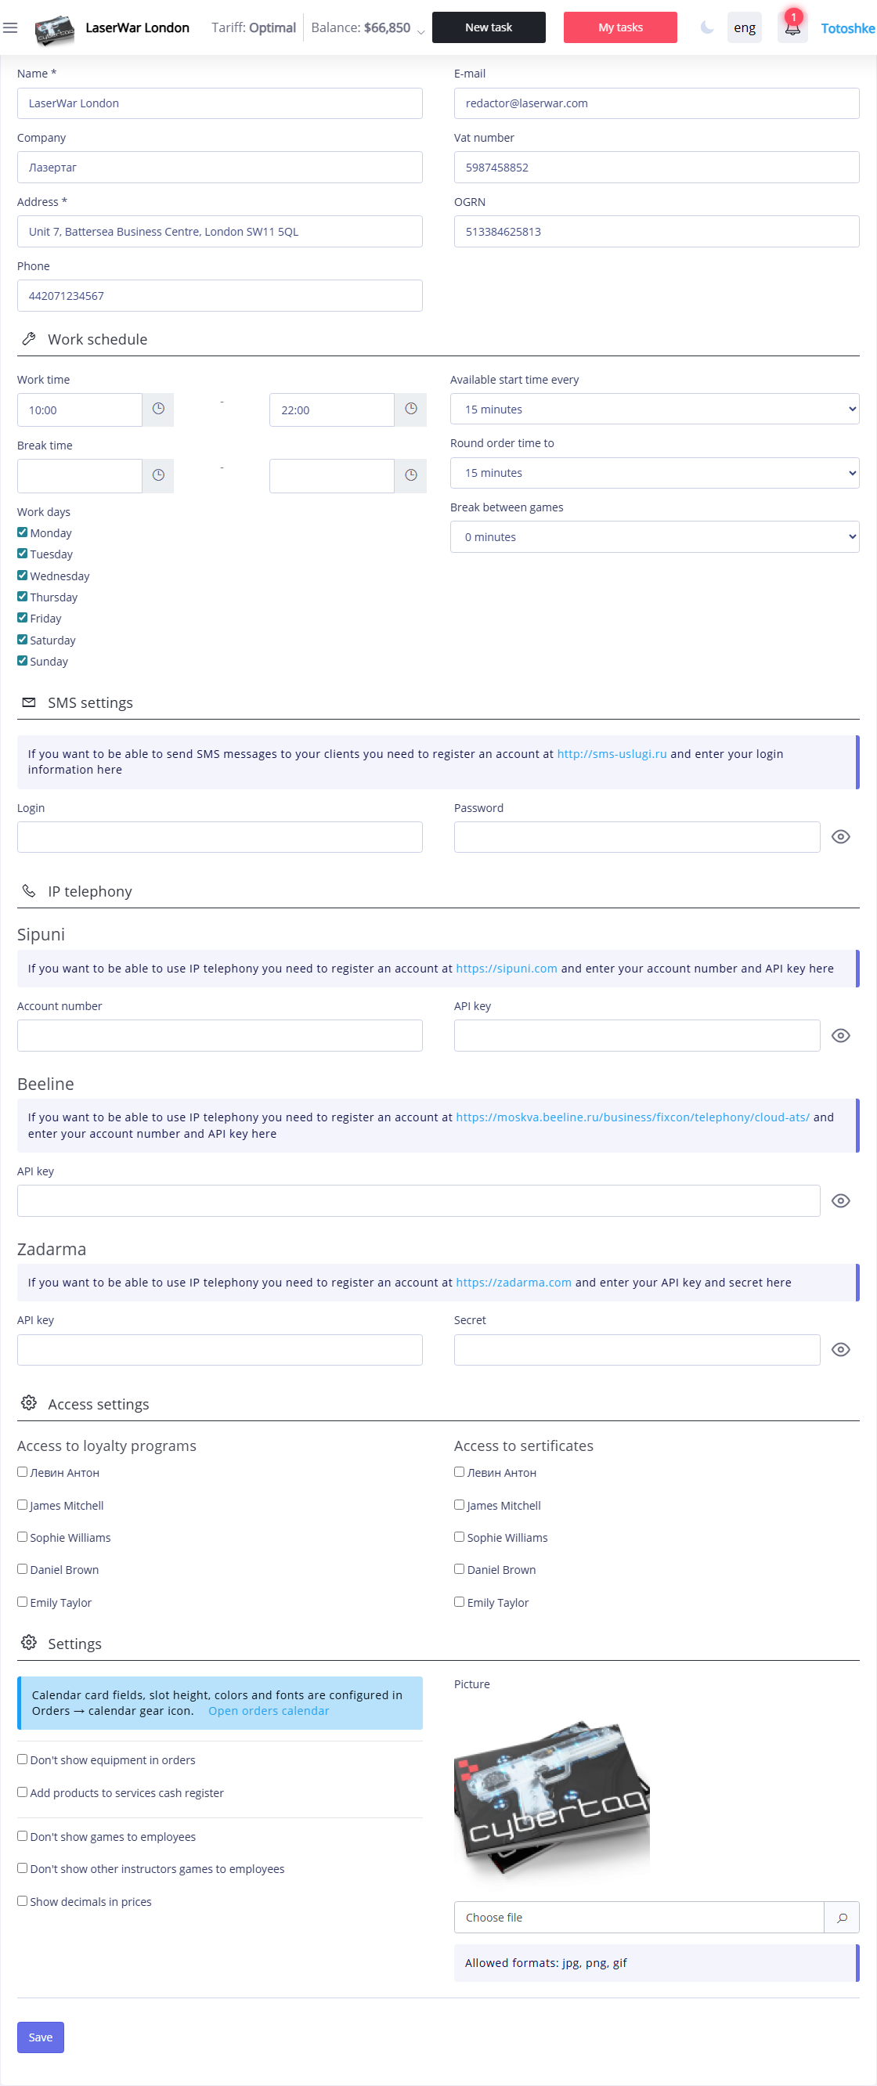Open the hamburger sidebar menu
The width and height of the screenshot is (877, 2086).
click(x=10, y=27)
